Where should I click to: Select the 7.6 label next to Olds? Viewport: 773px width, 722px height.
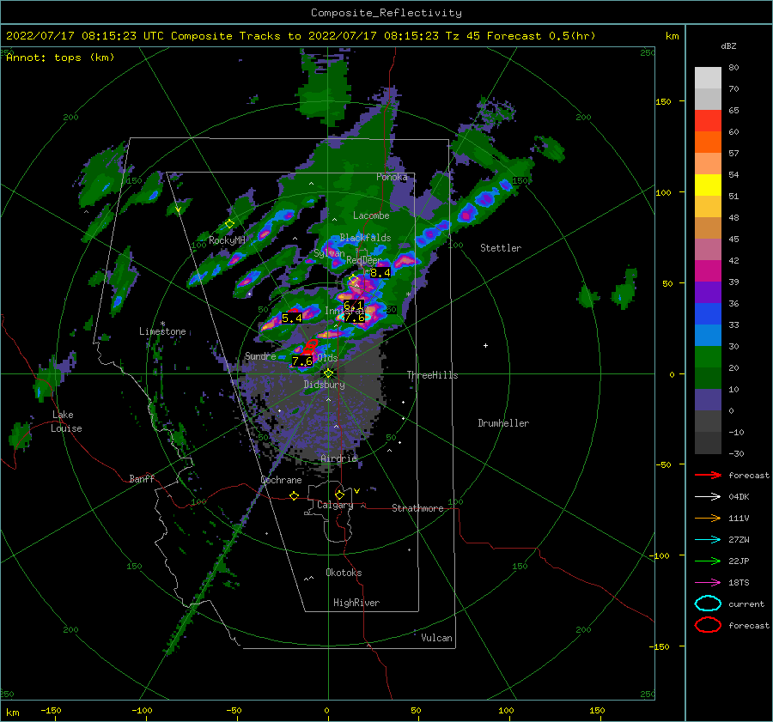pyautogui.click(x=302, y=361)
